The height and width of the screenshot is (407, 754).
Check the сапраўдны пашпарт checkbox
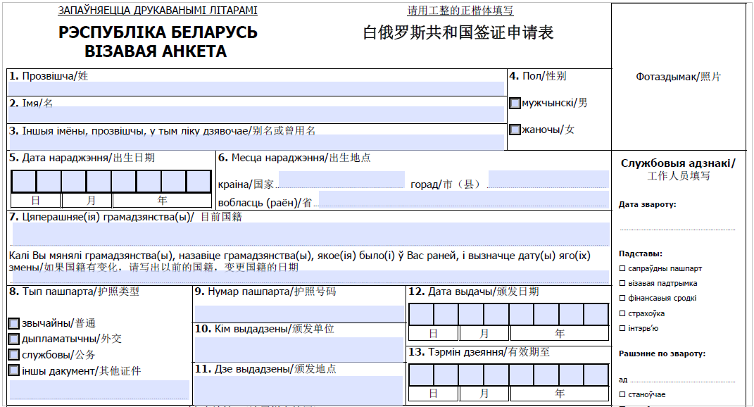pyautogui.click(x=622, y=268)
